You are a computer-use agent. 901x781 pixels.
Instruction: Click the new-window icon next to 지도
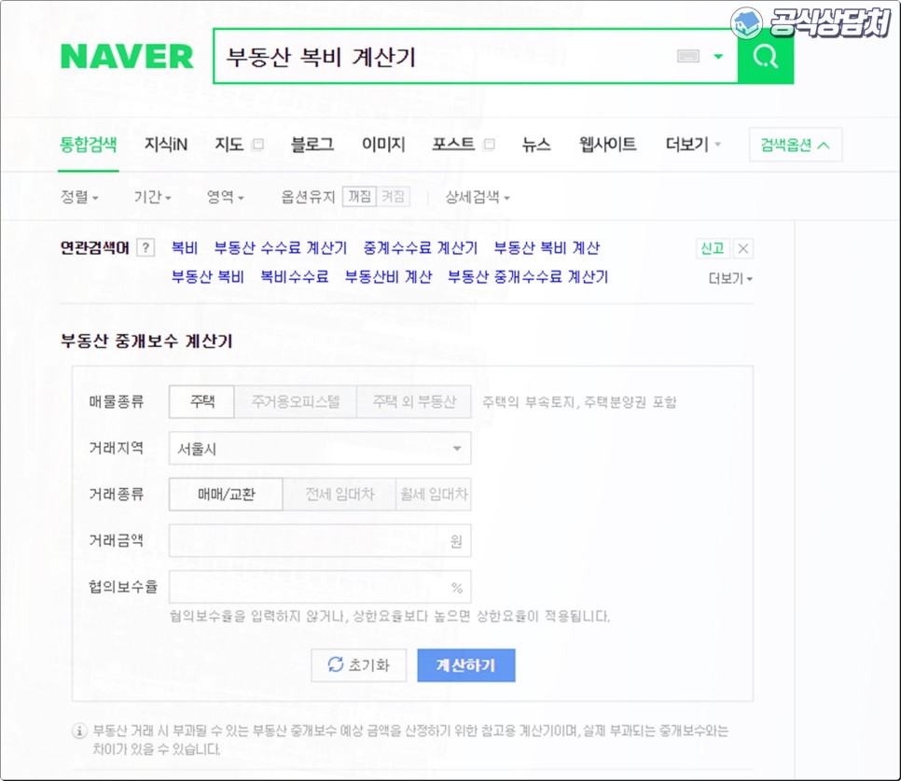point(258,145)
